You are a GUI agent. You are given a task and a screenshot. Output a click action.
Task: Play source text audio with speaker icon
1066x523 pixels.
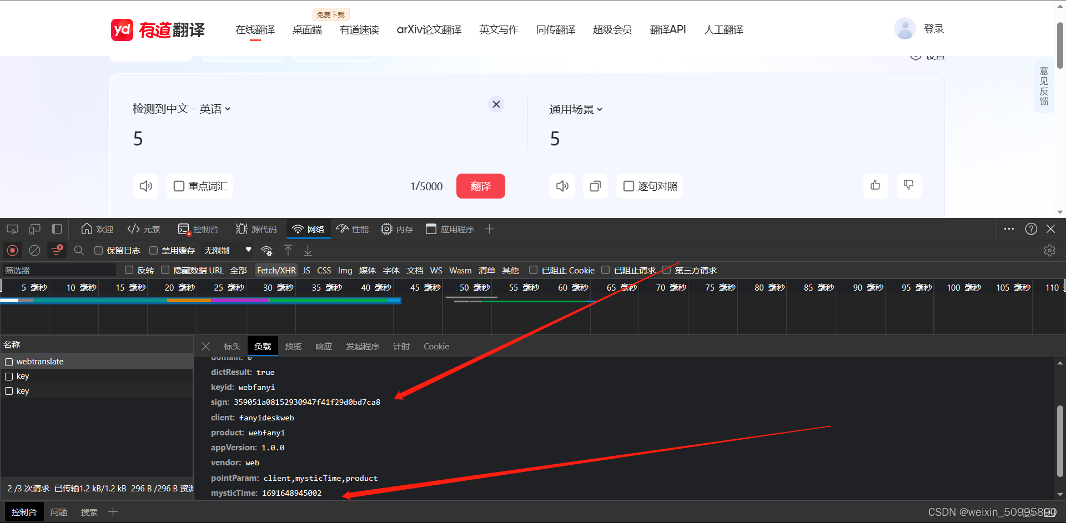[146, 186]
